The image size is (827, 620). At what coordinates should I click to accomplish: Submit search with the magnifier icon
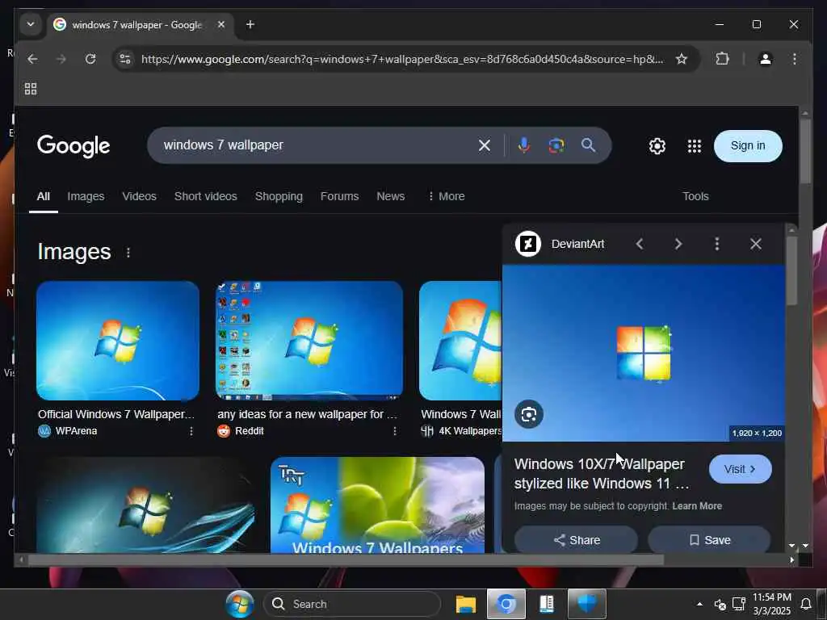pyautogui.click(x=588, y=145)
